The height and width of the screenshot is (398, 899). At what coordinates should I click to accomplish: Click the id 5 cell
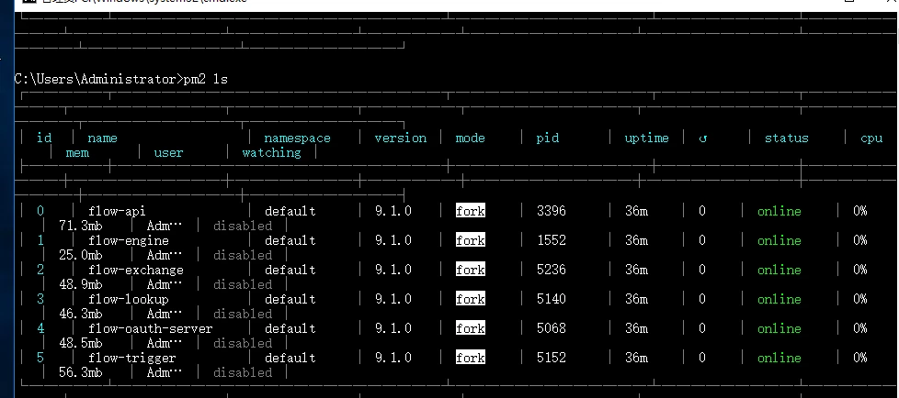[40, 358]
